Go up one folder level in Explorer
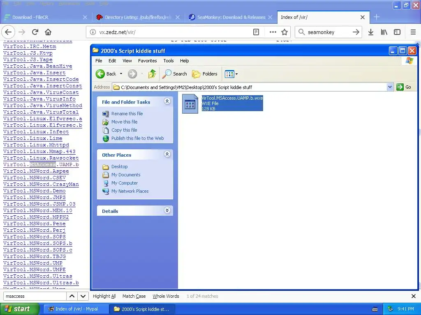This screenshot has height=315, width=421. coord(152,74)
